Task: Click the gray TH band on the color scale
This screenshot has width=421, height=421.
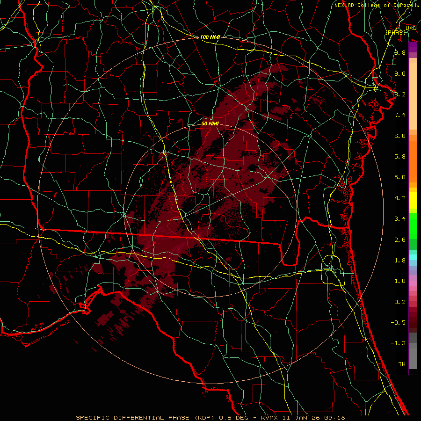Action: pyautogui.click(x=413, y=358)
